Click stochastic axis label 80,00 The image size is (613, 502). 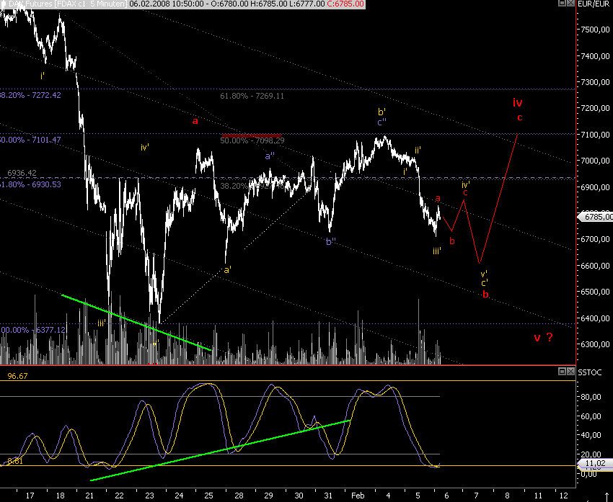591,397
